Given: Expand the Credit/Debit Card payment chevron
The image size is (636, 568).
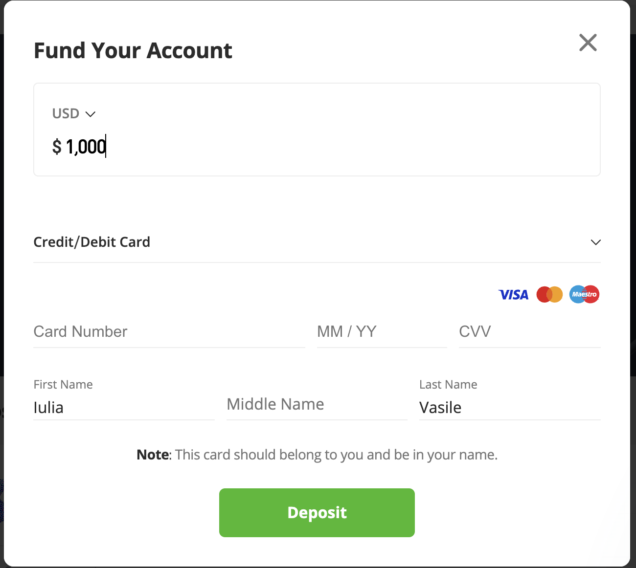Looking at the screenshot, I should (595, 242).
